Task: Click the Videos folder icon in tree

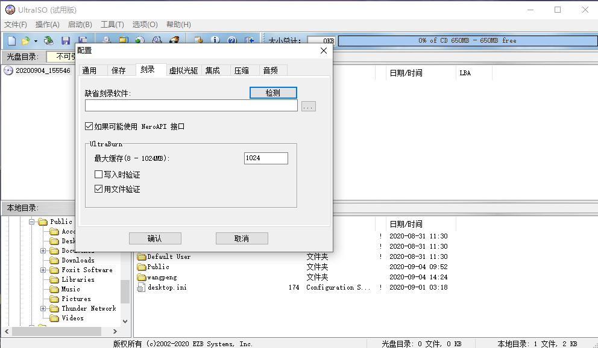Action: tap(54, 318)
